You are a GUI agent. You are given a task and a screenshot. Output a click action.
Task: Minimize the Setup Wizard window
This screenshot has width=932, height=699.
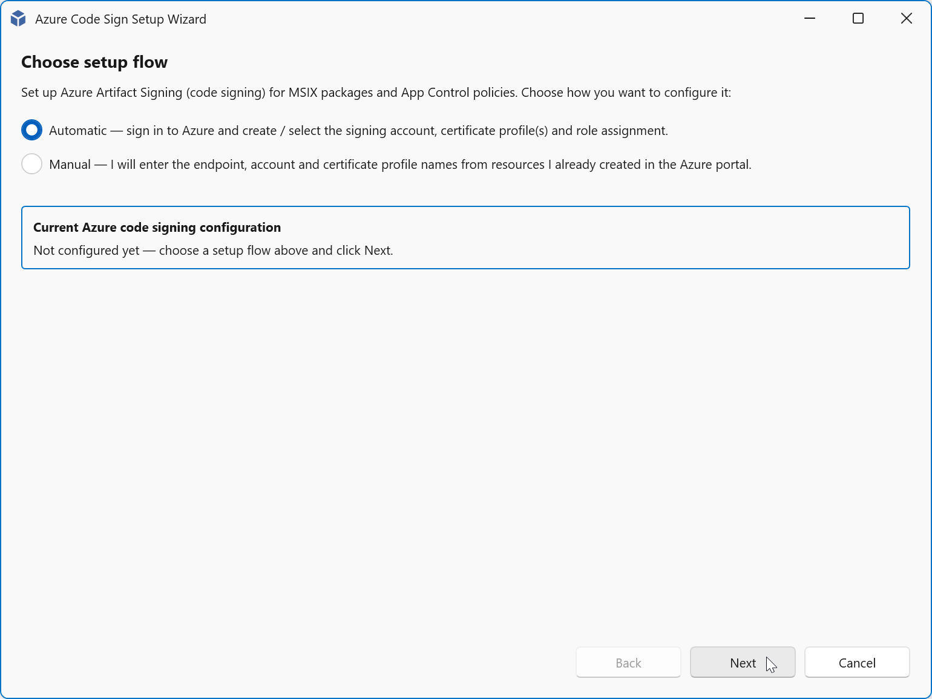(810, 19)
